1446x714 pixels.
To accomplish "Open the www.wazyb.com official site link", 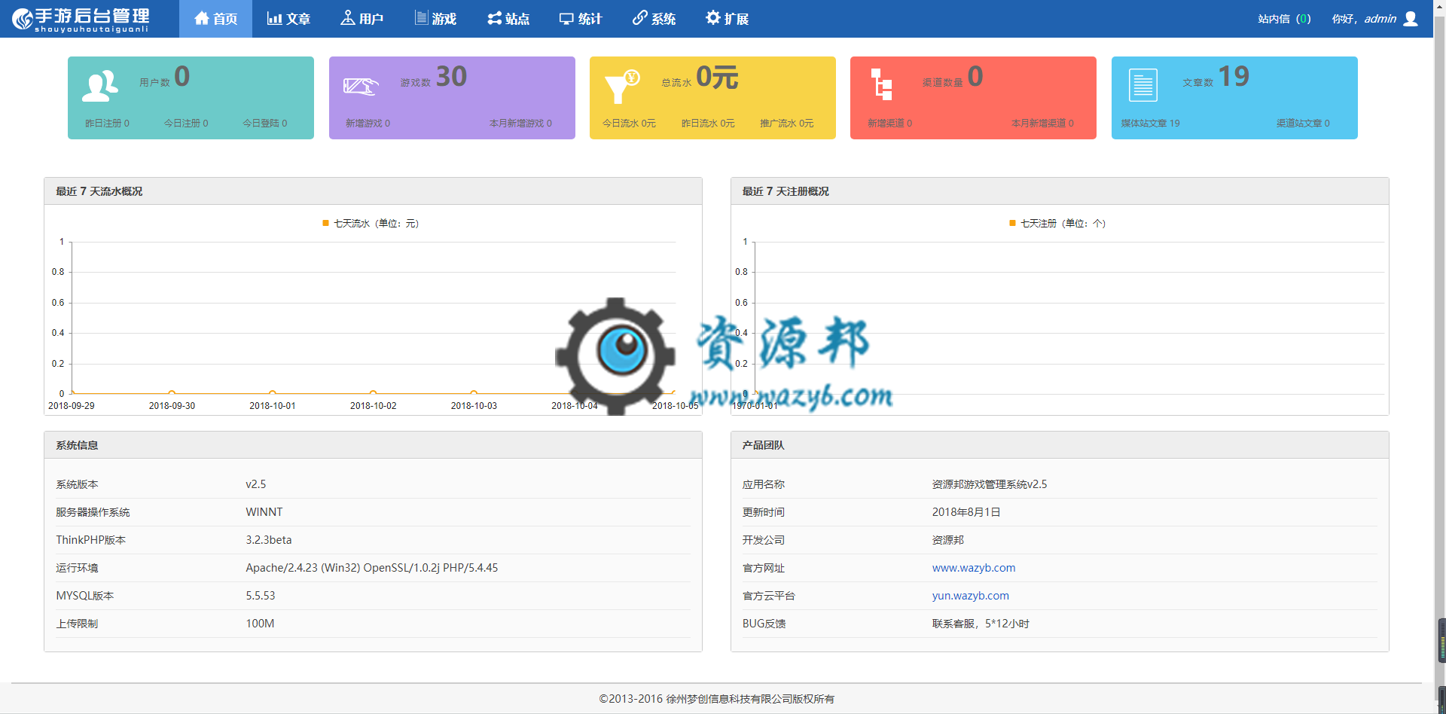I will pos(974,568).
